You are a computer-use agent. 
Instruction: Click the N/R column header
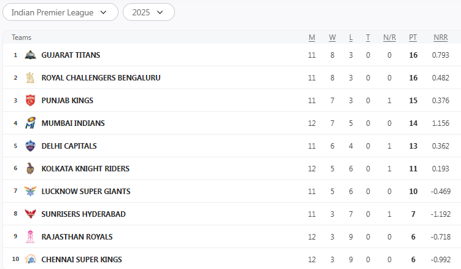[x=389, y=37]
